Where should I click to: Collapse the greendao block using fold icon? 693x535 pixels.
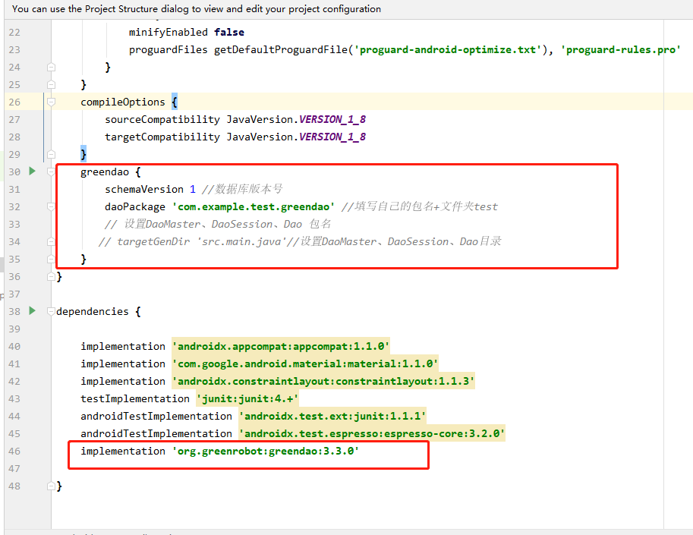click(x=49, y=172)
